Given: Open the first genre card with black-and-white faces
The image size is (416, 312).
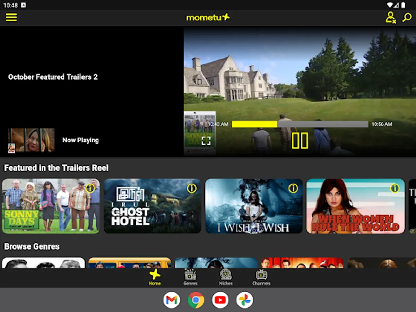Looking at the screenshot, I should (x=43, y=263).
